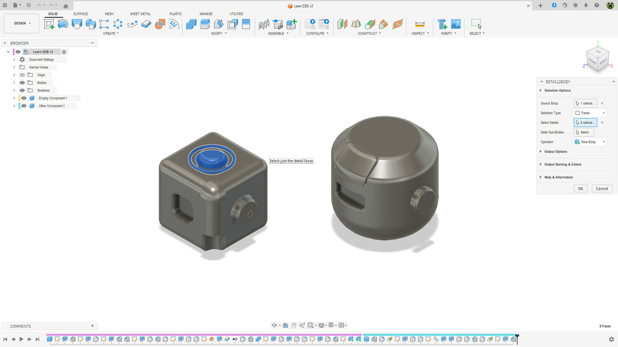Play the timeline
The image size is (618, 347).
pyautogui.click(x=21, y=339)
